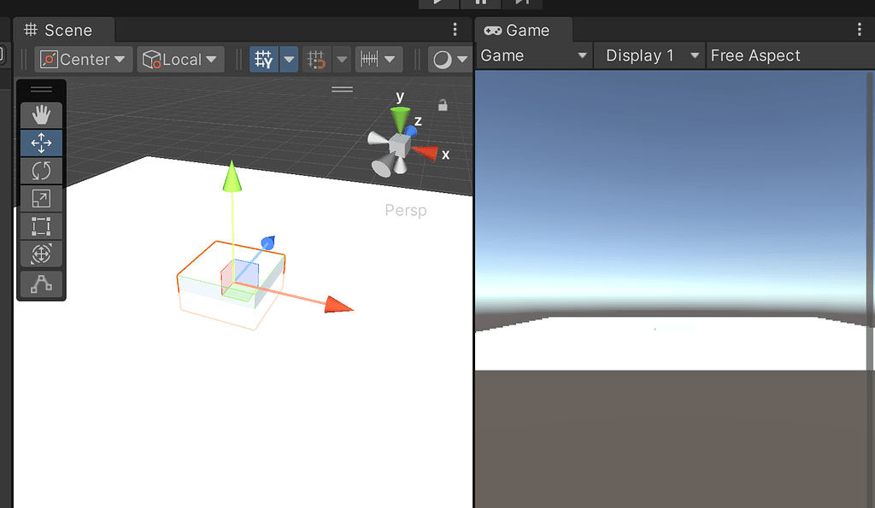Open the Free Aspect ratio dropdown
Screen dimensions: 875x508
click(x=755, y=55)
